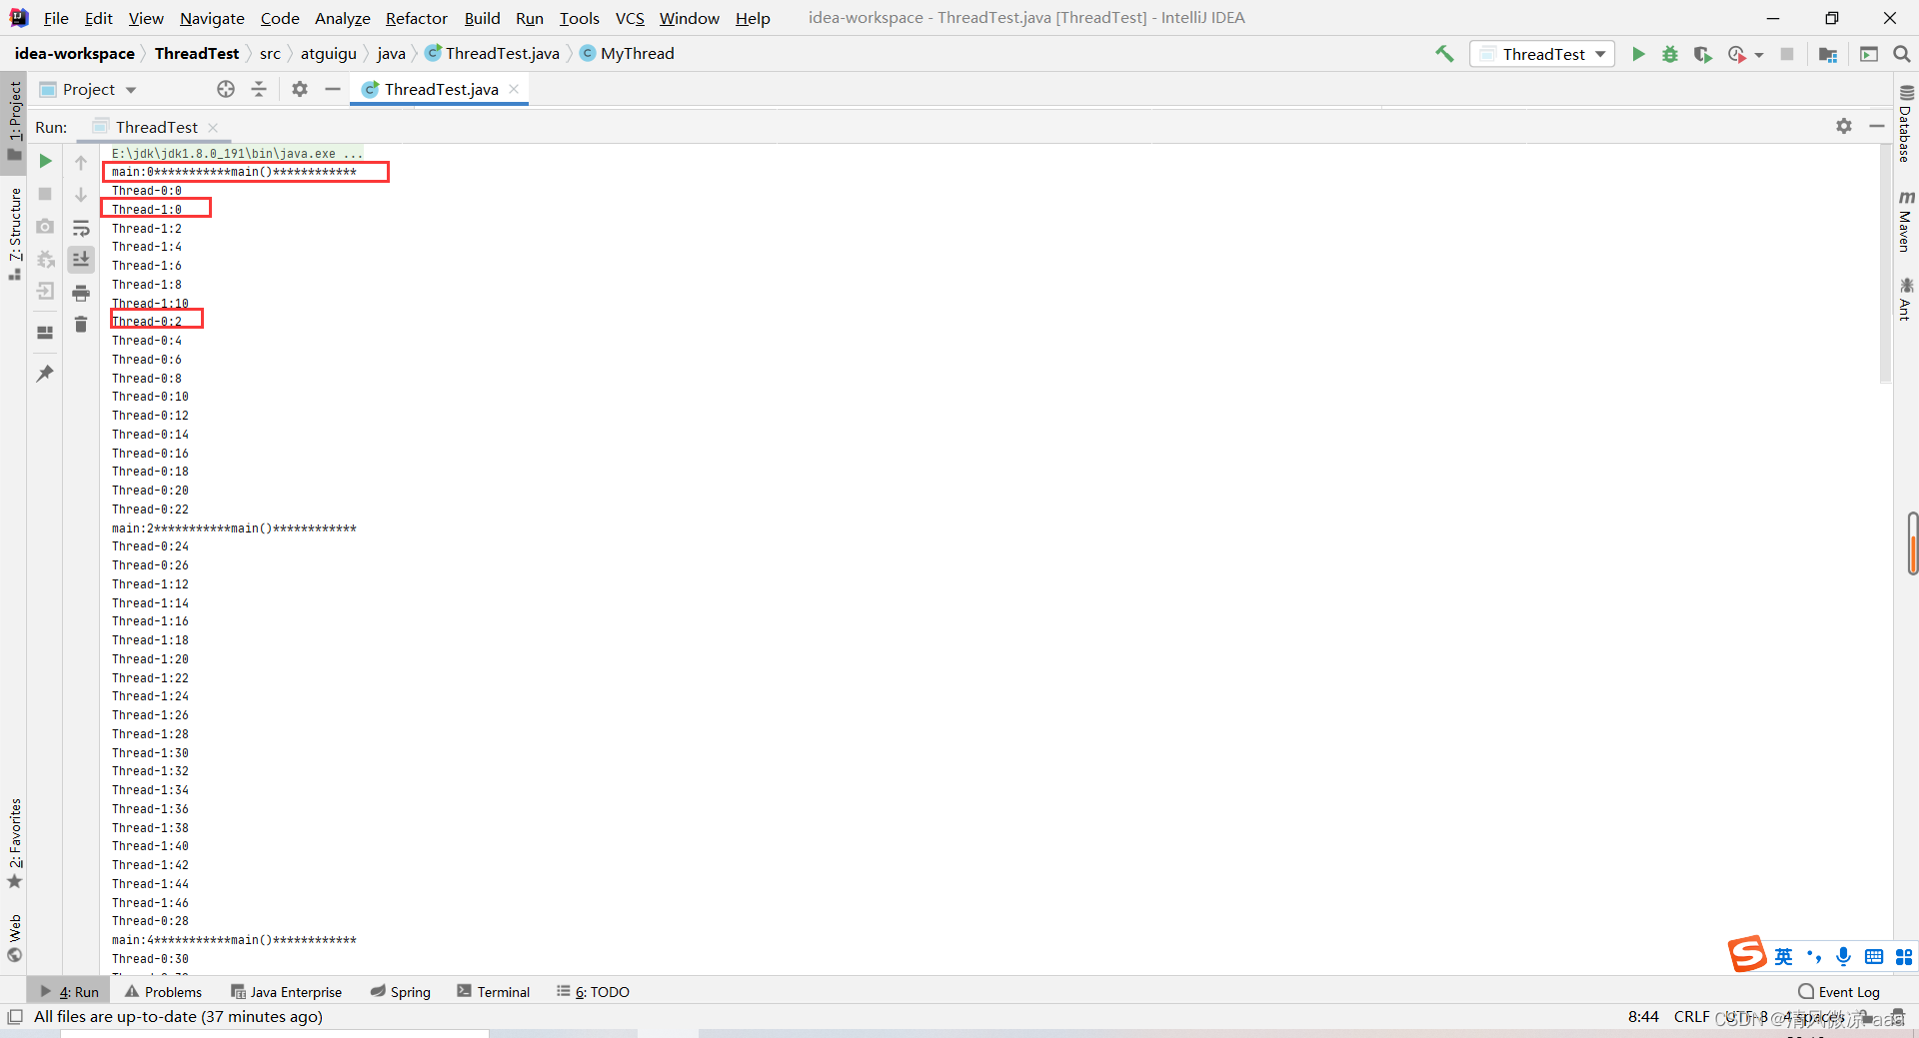Click MyThread in the breadcrumb
The width and height of the screenshot is (1919, 1038).
click(627, 54)
